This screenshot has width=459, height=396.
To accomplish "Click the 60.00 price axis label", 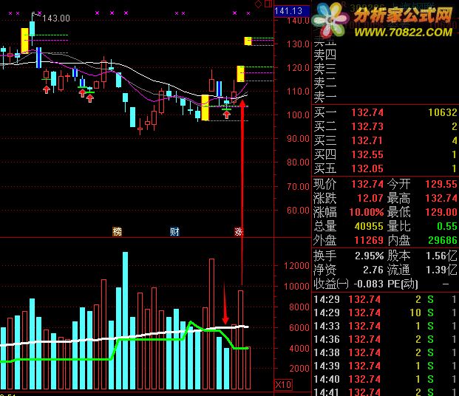I will coord(298,210).
